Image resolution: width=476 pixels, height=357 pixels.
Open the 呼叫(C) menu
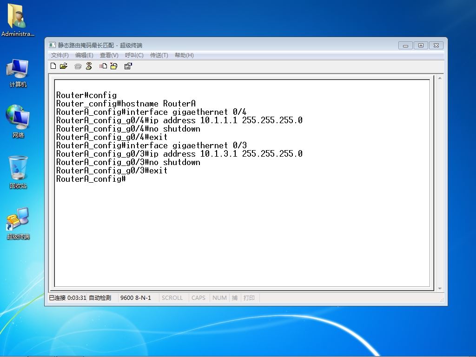click(x=134, y=55)
